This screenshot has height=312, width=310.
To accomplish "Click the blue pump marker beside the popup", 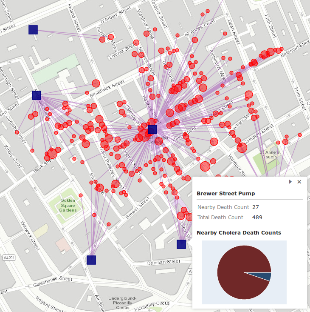I will pyautogui.click(x=181, y=244).
